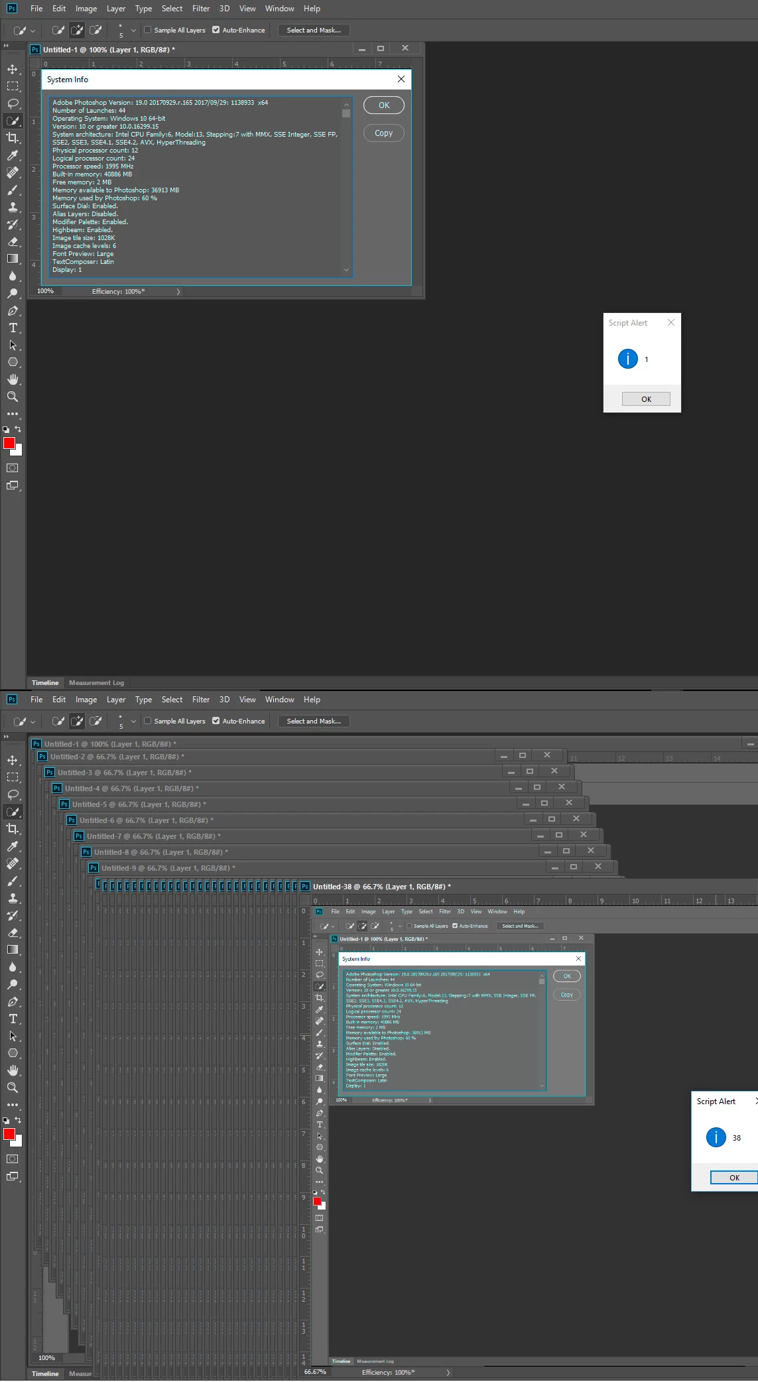This screenshot has height=1382, width=758.
Task: Select the Move tool in lower Photoshop toolbar
Action: pyautogui.click(x=13, y=760)
